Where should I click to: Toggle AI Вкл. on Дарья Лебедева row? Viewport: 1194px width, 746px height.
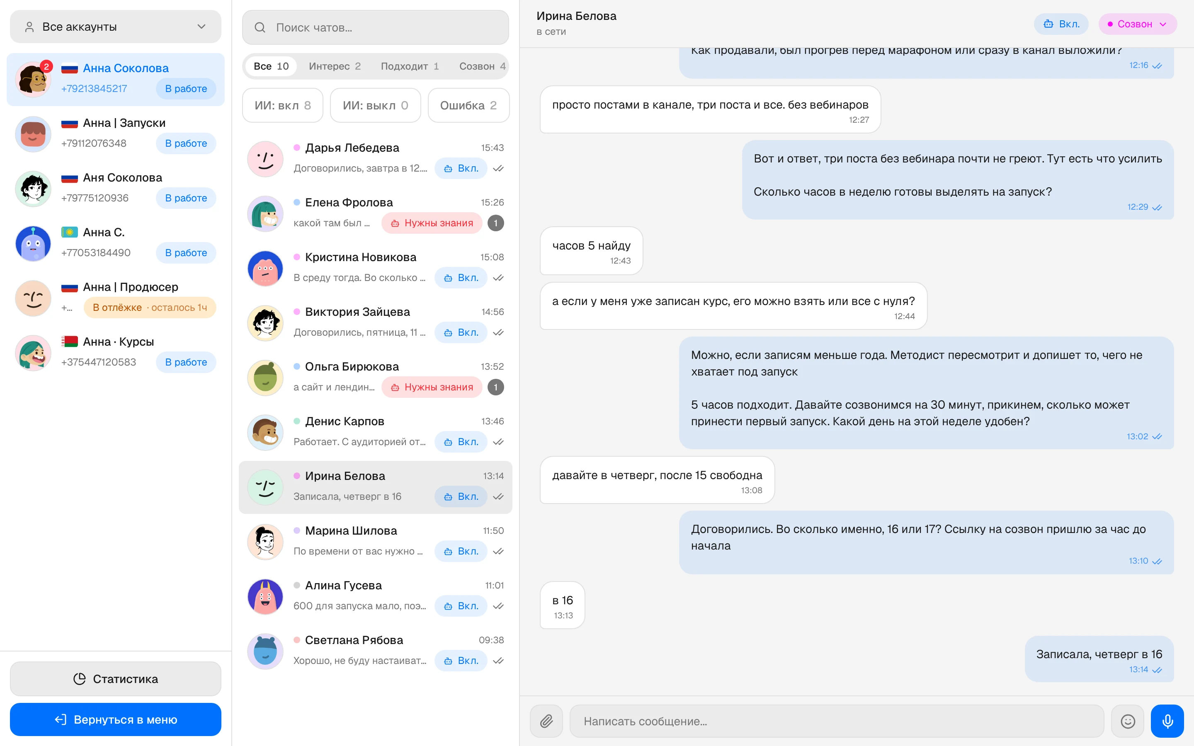coord(461,168)
